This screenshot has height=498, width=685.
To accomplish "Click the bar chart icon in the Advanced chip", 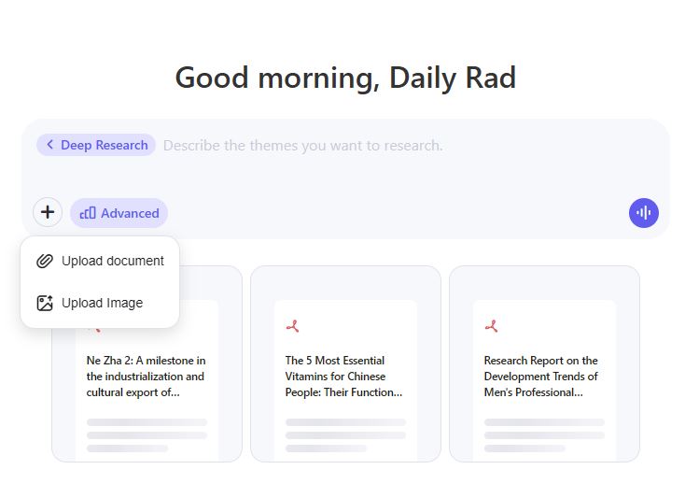I will 88,213.
